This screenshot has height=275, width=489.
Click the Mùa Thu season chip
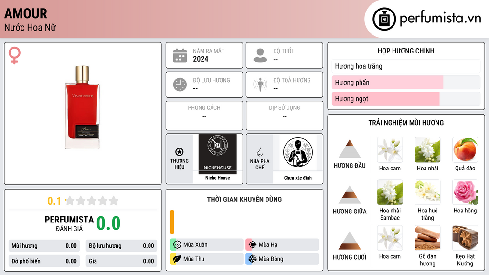point(207,259)
